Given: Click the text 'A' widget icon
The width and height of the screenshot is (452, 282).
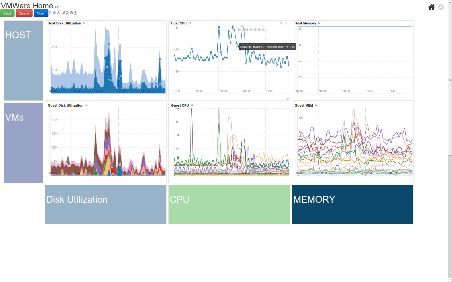Looking at the screenshot, I should [58, 13].
